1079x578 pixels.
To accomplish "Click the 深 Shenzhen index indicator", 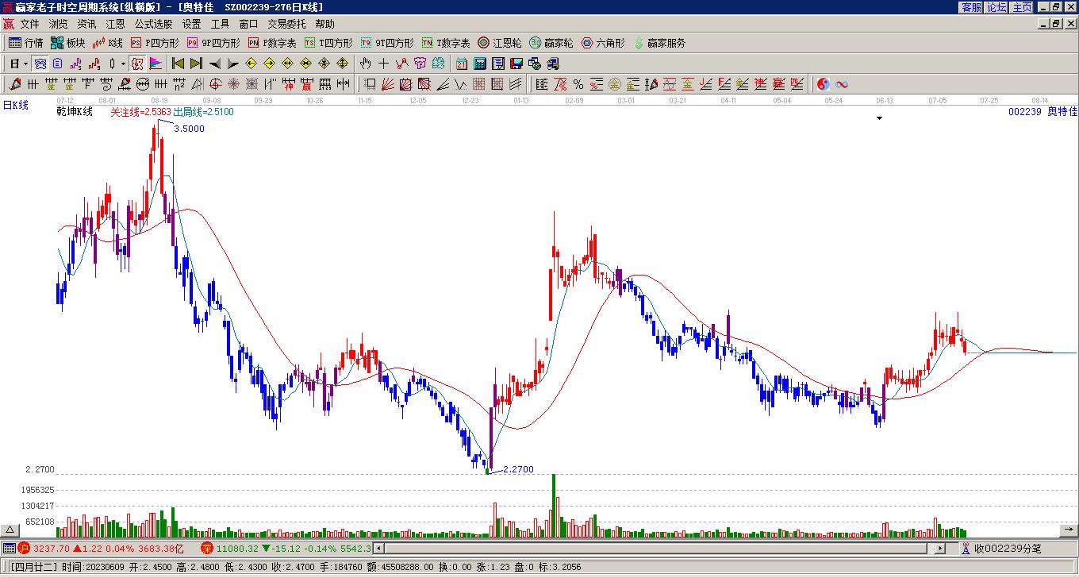I will click(207, 548).
